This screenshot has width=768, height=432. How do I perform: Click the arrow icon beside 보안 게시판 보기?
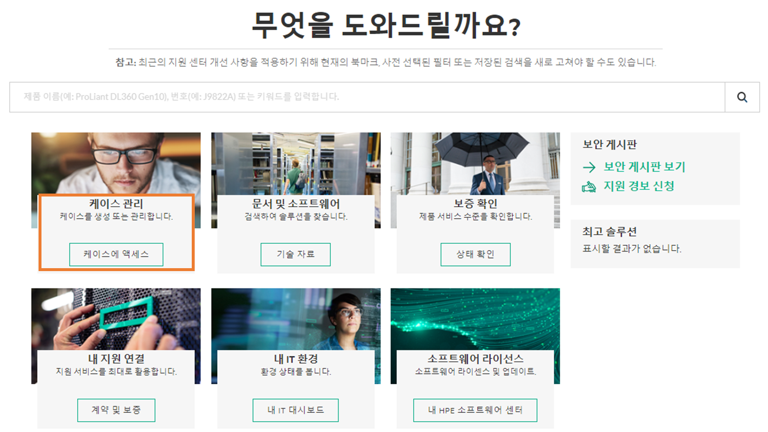[589, 167]
